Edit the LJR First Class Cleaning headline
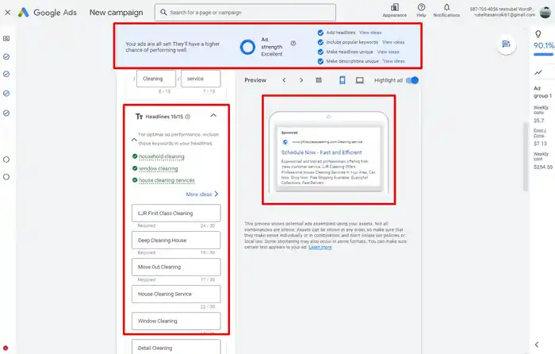The width and height of the screenshot is (555, 354). tap(176, 214)
